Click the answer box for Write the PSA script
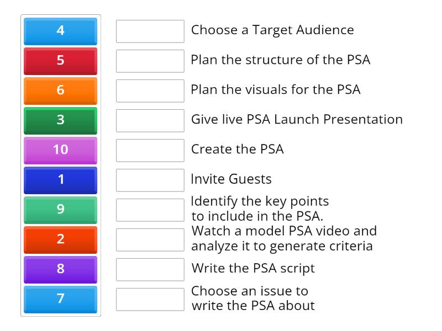442x331 pixels. (x=150, y=269)
